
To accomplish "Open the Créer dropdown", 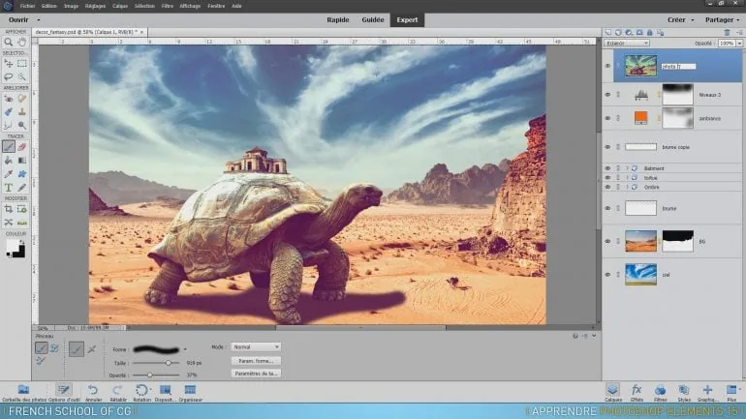I will 680,20.
